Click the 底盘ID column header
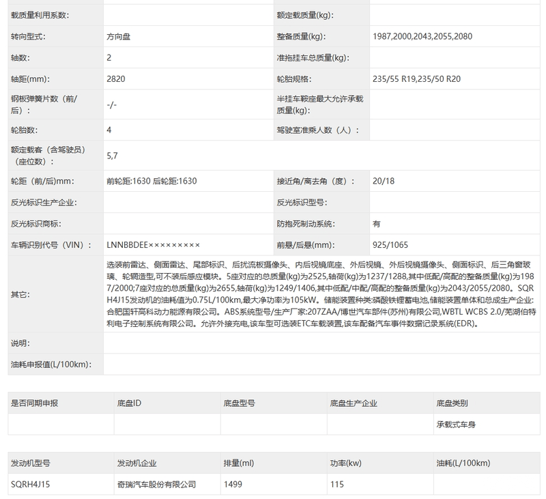The height and width of the screenshot is (499, 546). coord(130,403)
